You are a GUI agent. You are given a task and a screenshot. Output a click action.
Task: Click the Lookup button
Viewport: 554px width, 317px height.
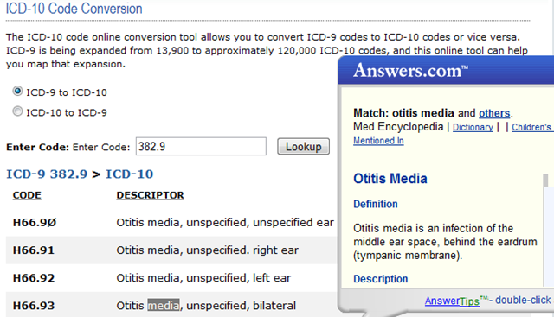pos(303,146)
